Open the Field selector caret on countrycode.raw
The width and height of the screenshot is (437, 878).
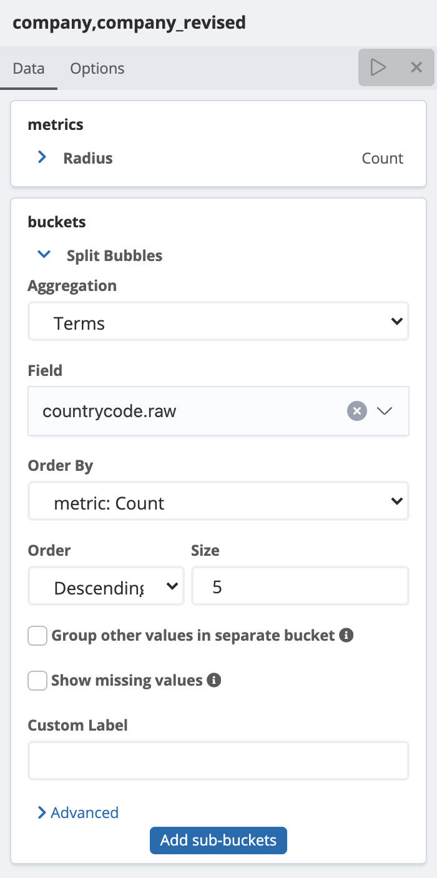point(385,411)
